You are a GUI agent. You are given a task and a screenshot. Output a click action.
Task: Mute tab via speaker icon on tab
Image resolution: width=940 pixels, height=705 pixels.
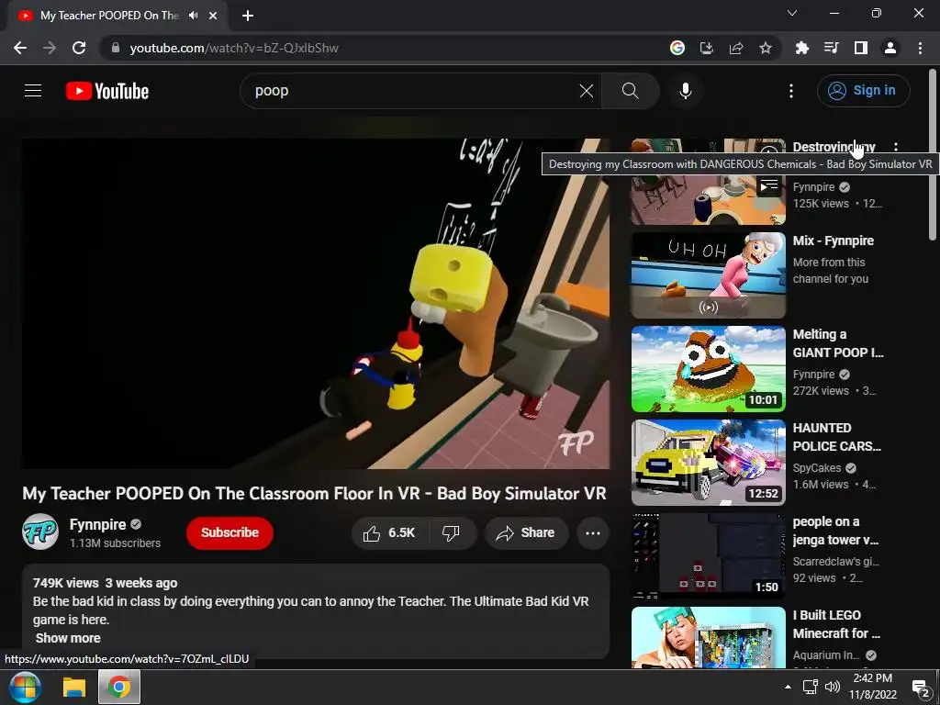193,16
